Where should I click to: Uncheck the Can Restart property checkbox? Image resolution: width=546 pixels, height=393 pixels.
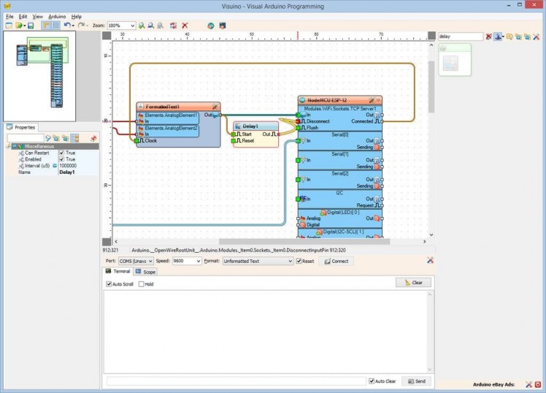[x=61, y=153]
